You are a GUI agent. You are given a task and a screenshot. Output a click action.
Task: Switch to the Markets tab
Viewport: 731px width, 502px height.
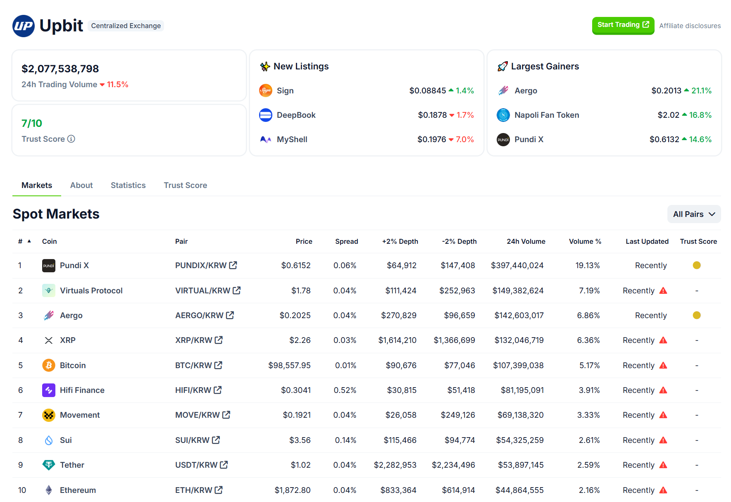(x=37, y=185)
